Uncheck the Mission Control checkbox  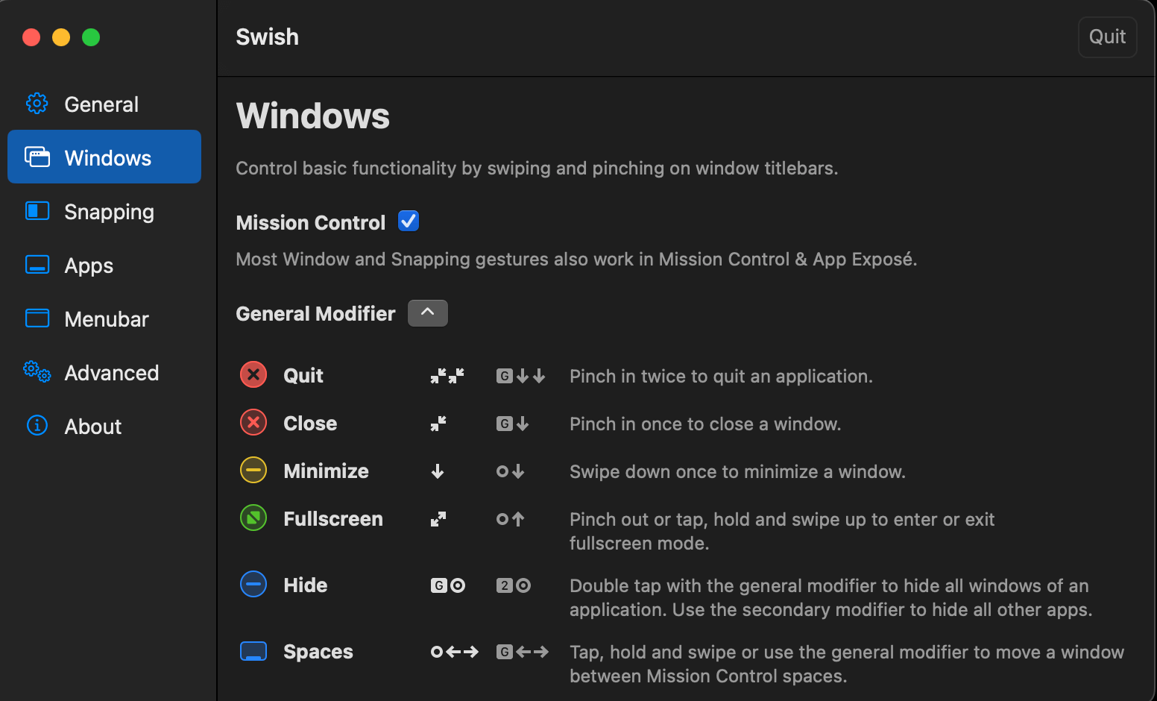[409, 221]
